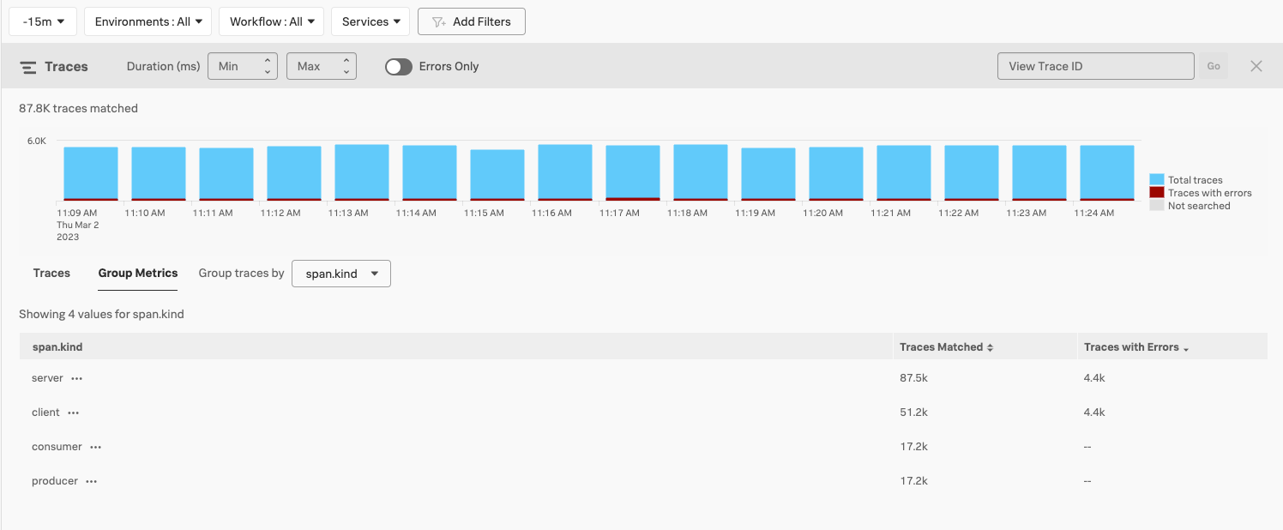Focus the View Trace ID field
The height and width of the screenshot is (530, 1283).
coord(1096,66)
